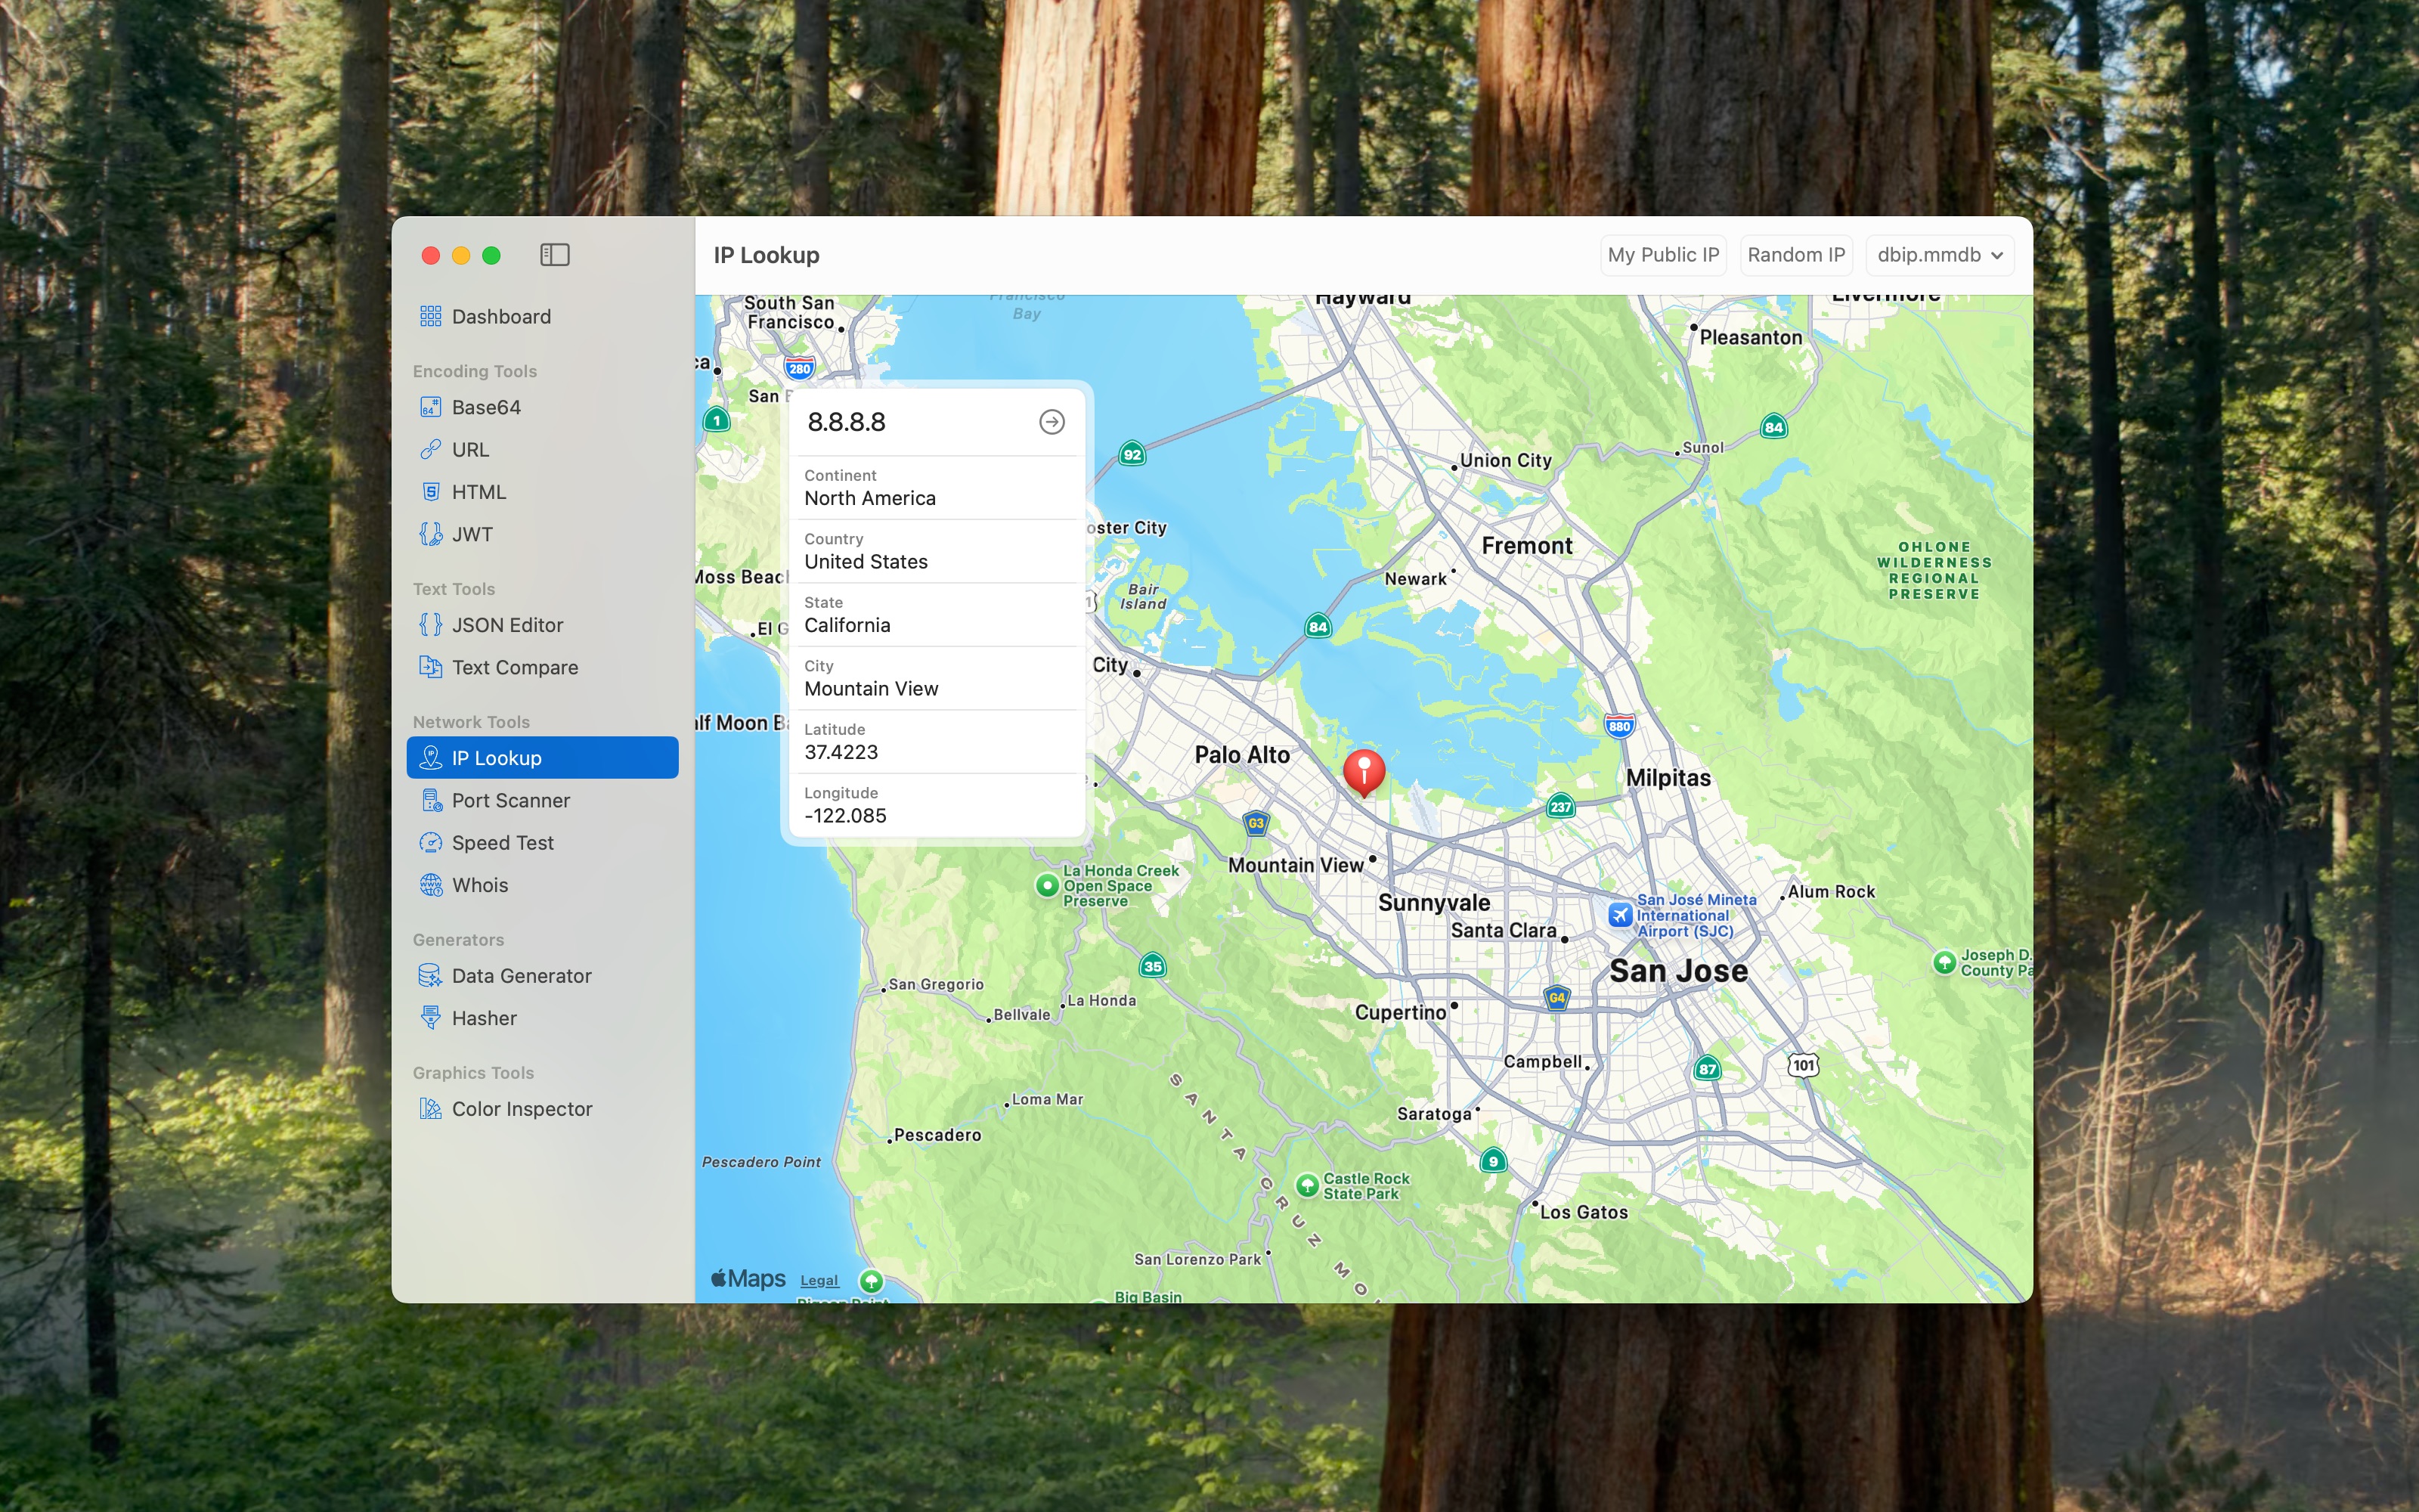Select the Color Inspector tool
This screenshot has height=1512, width=2419.
point(521,1109)
